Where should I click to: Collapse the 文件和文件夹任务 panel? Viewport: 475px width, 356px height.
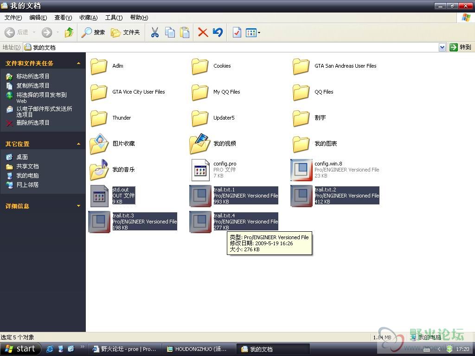click(78, 63)
